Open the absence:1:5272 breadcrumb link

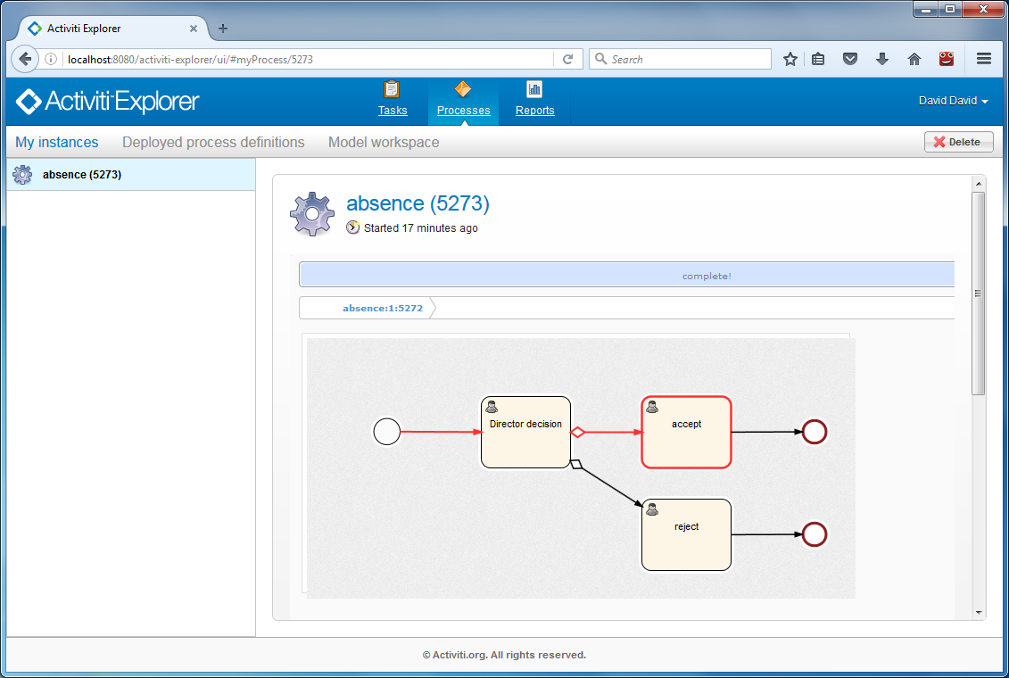point(383,308)
